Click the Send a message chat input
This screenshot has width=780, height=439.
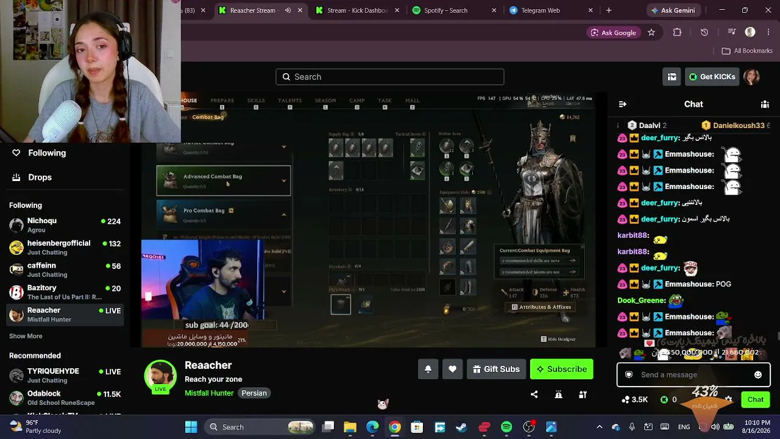pyautogui.click(x=693, y=375)
